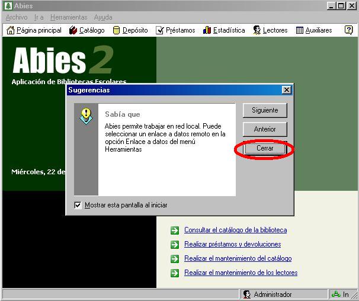The image size is (359, 301).
Task: Open Préstamos from the toolbar
Action: coord(159,30)
